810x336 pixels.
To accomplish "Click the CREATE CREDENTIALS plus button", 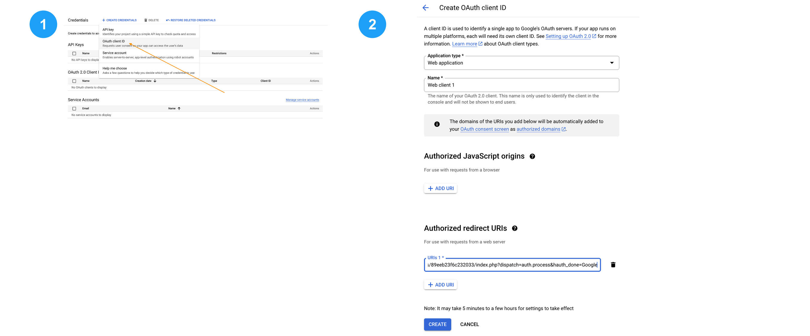I will (119, 20).
